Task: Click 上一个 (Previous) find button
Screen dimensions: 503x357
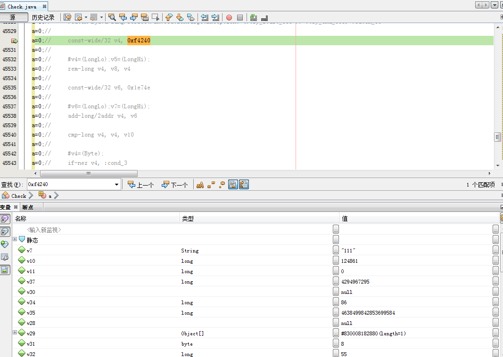Action: (141, 185)
